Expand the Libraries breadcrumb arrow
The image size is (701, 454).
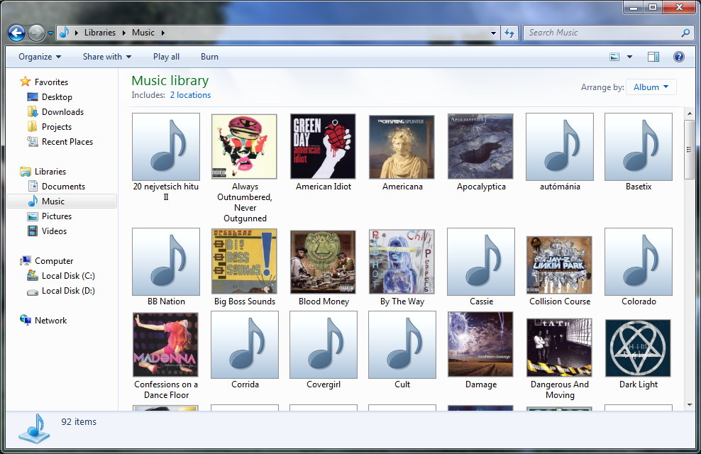[x=125, y=33]
